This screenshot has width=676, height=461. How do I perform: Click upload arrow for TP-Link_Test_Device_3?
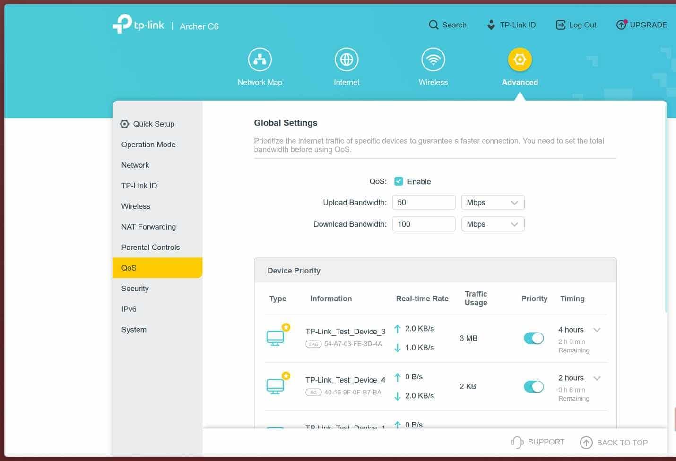tap(398, 329)
